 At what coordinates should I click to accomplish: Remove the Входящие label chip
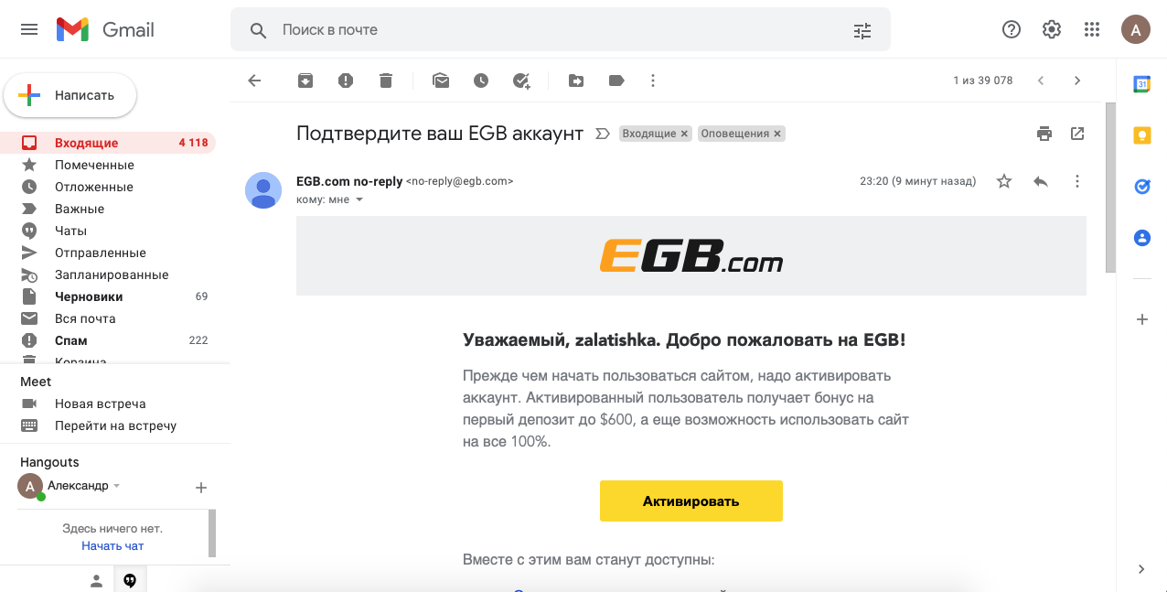click(x=684, y=134)
